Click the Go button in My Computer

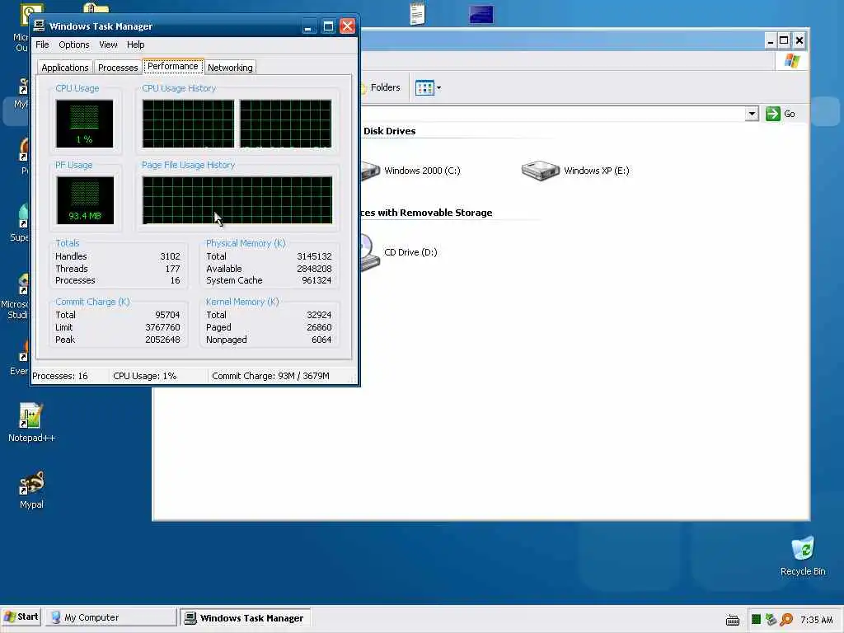(x=781, y=114)
